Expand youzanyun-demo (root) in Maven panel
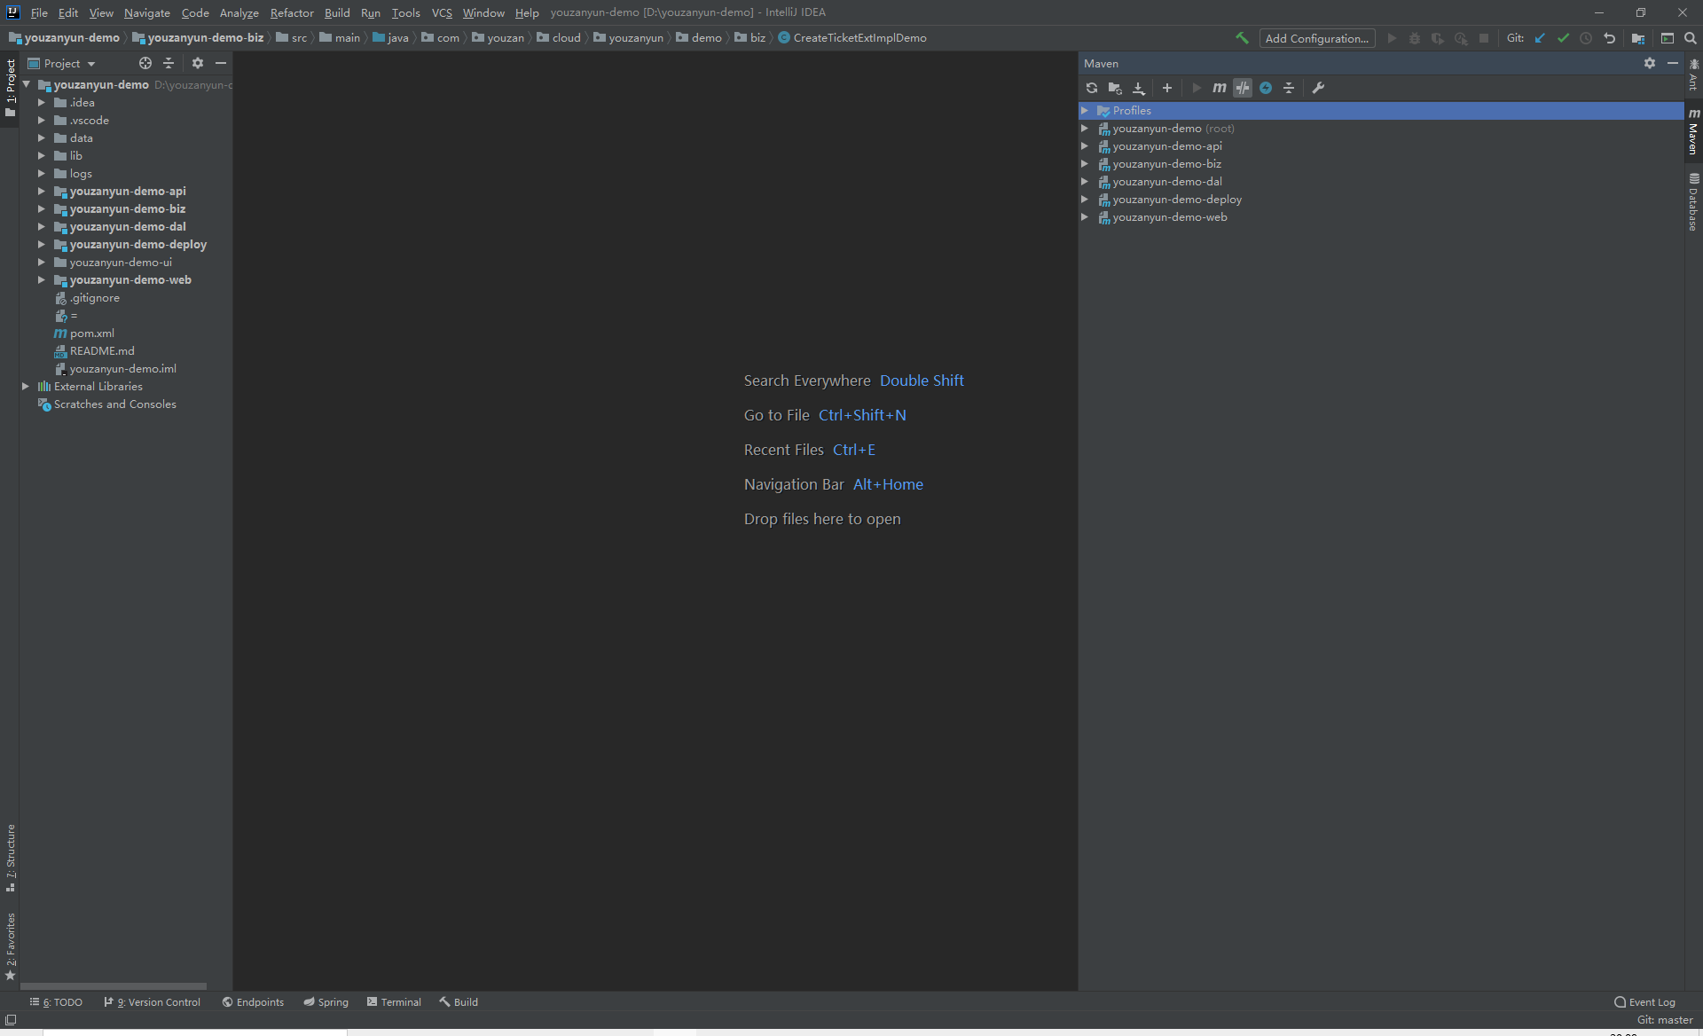 [1085, 129]
